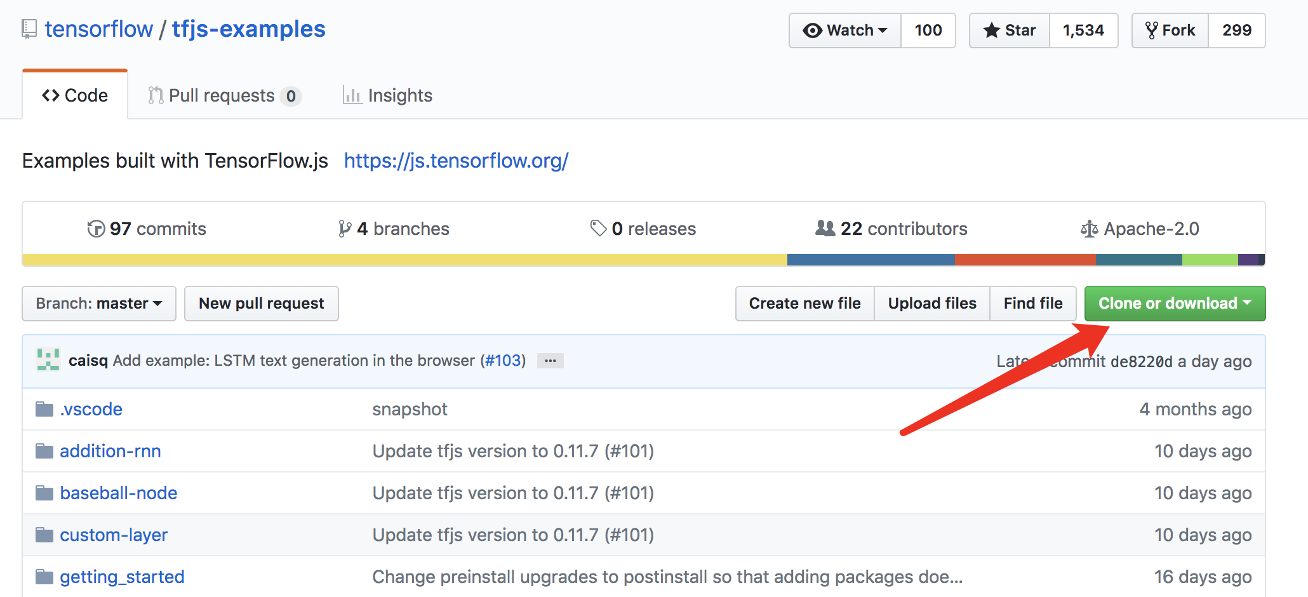Click the addition-rnn folder icon
The image size is (1308, 597).
44,451
